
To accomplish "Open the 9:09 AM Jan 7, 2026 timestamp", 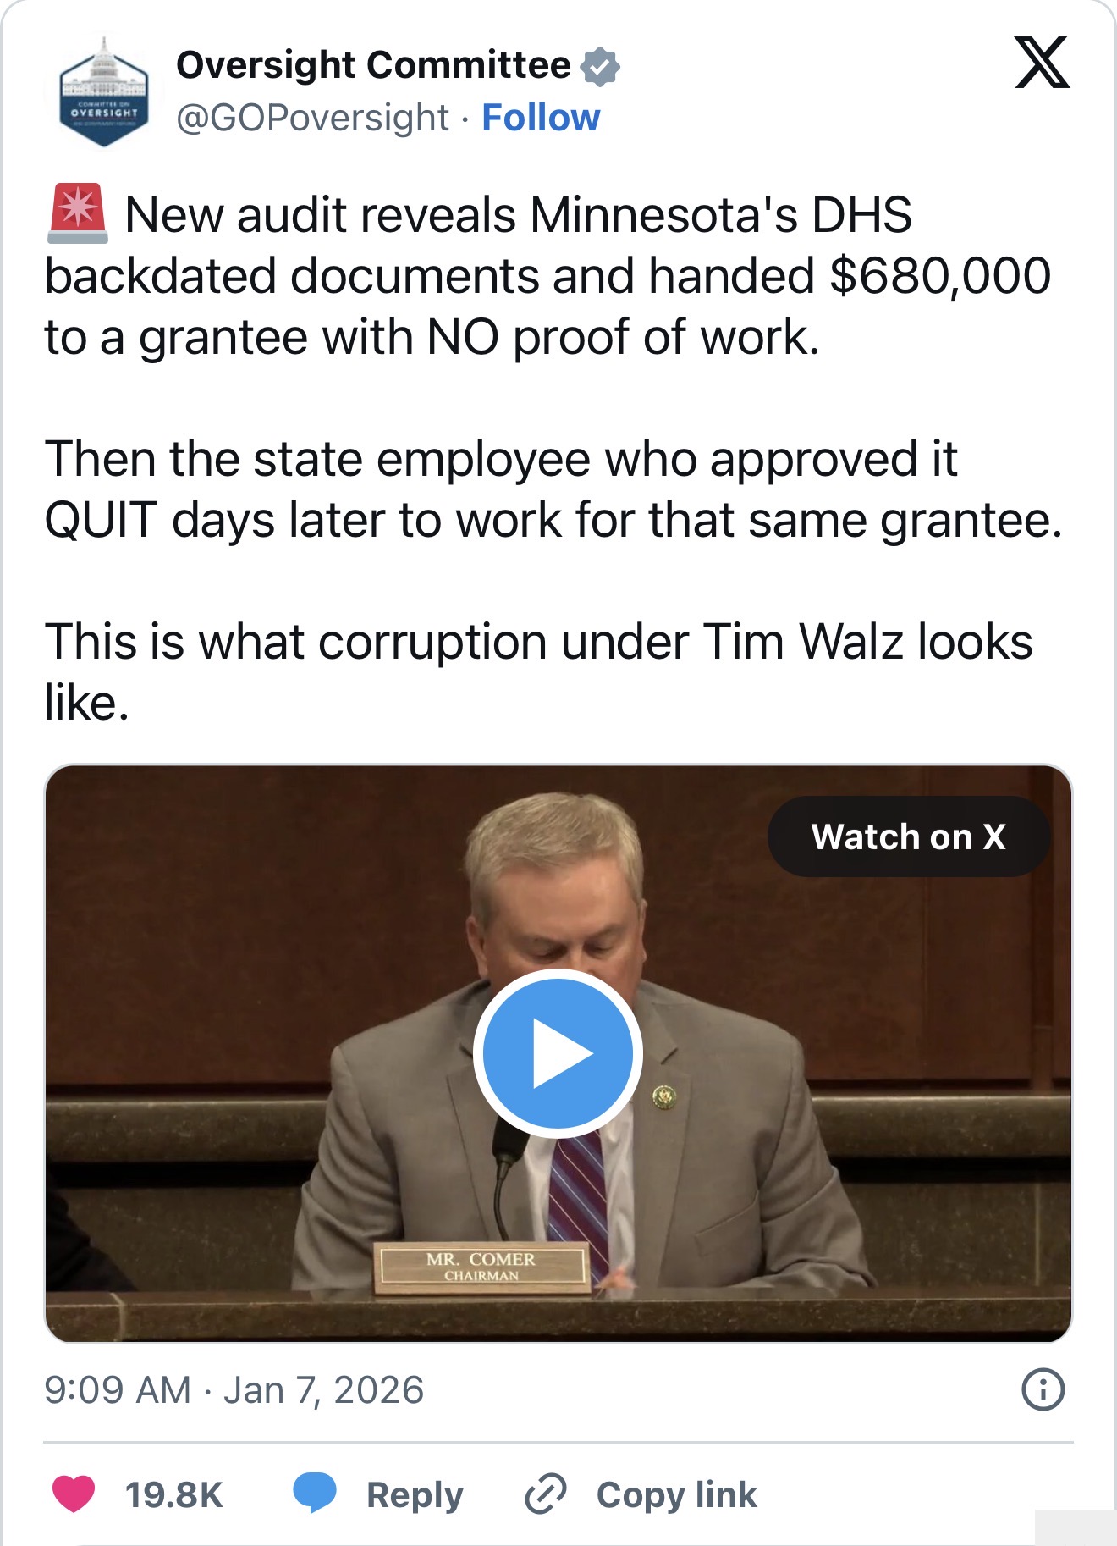I will (234, 1390).
